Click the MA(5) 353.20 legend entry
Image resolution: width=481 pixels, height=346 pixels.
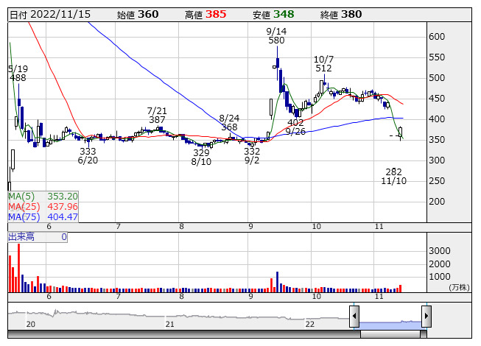(x=43, y=196)
